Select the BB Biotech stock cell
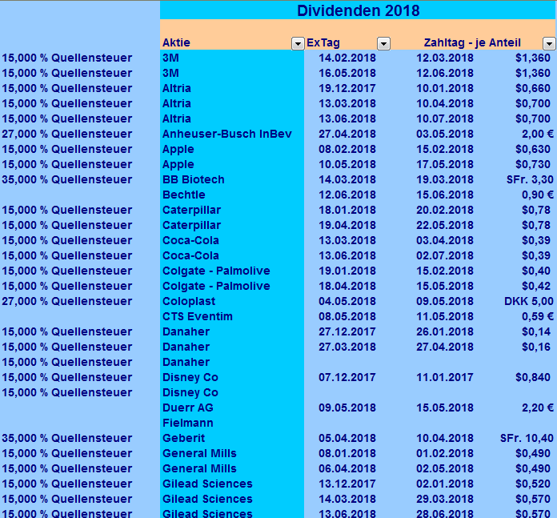 click(x=232, y=179)
